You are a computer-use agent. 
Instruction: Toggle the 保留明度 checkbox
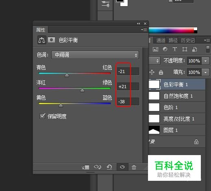(42, 116)
